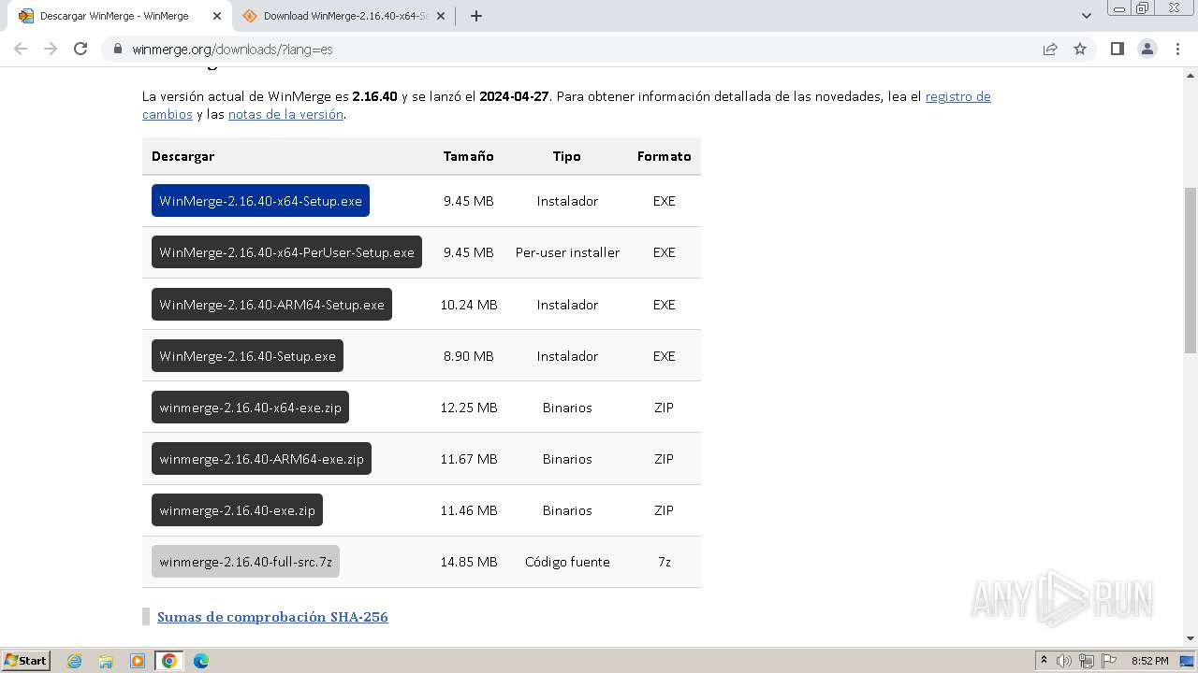Download winmerge-2.16.40-exe.zip binaries
This screenshot has width=1198, height=673.
coord(237,510)
